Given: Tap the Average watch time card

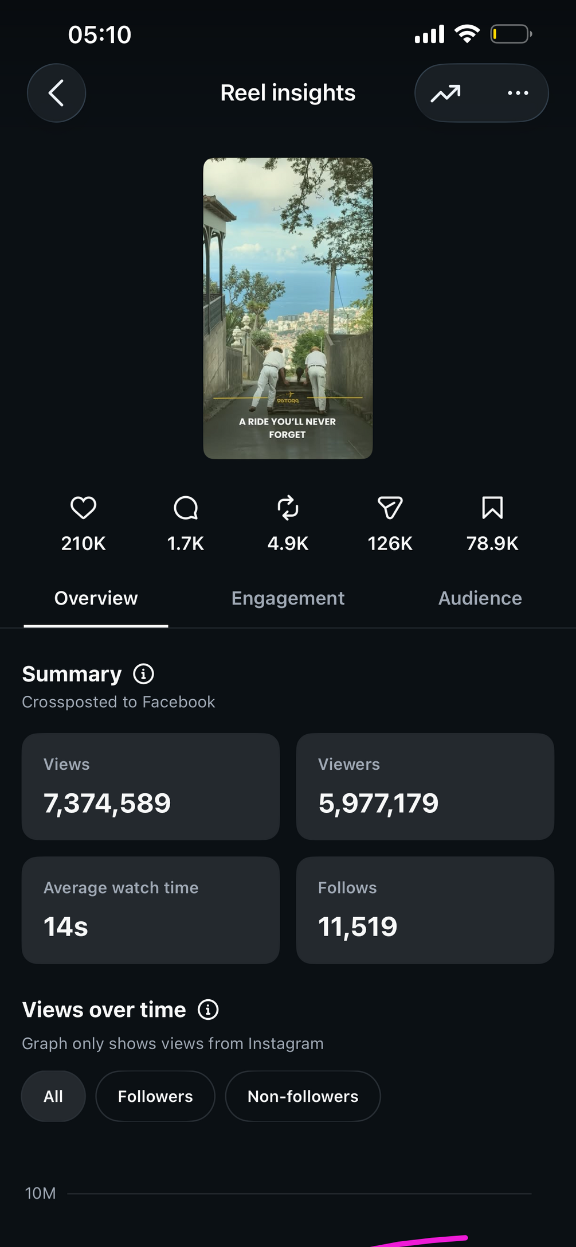Looking at the screenshot, I should tap(151, 910).
